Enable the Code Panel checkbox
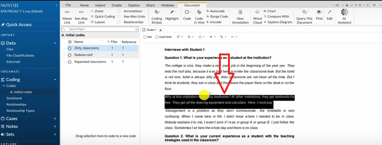Screen dimensions: 382x145 (x=157, y=37)
